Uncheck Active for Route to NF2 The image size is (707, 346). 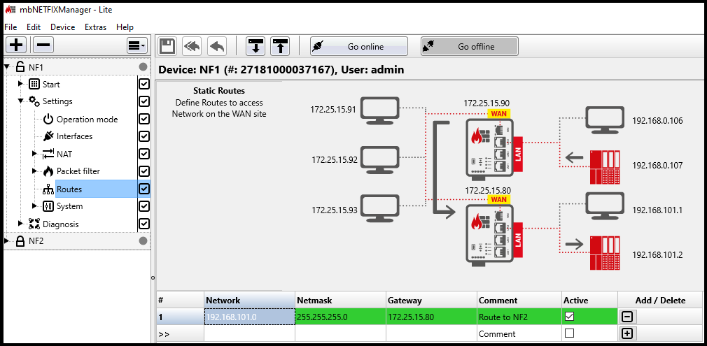[570, 317]
